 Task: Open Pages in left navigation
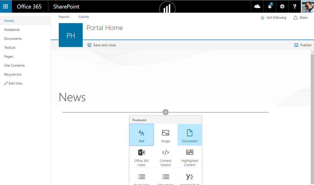pyautogui.click(x=25, y=57)
